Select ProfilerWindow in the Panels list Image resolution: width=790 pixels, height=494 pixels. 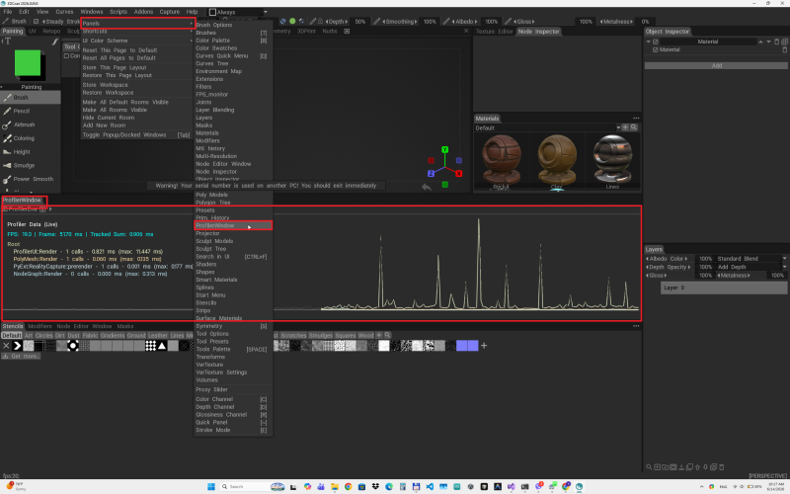(233, 225)
